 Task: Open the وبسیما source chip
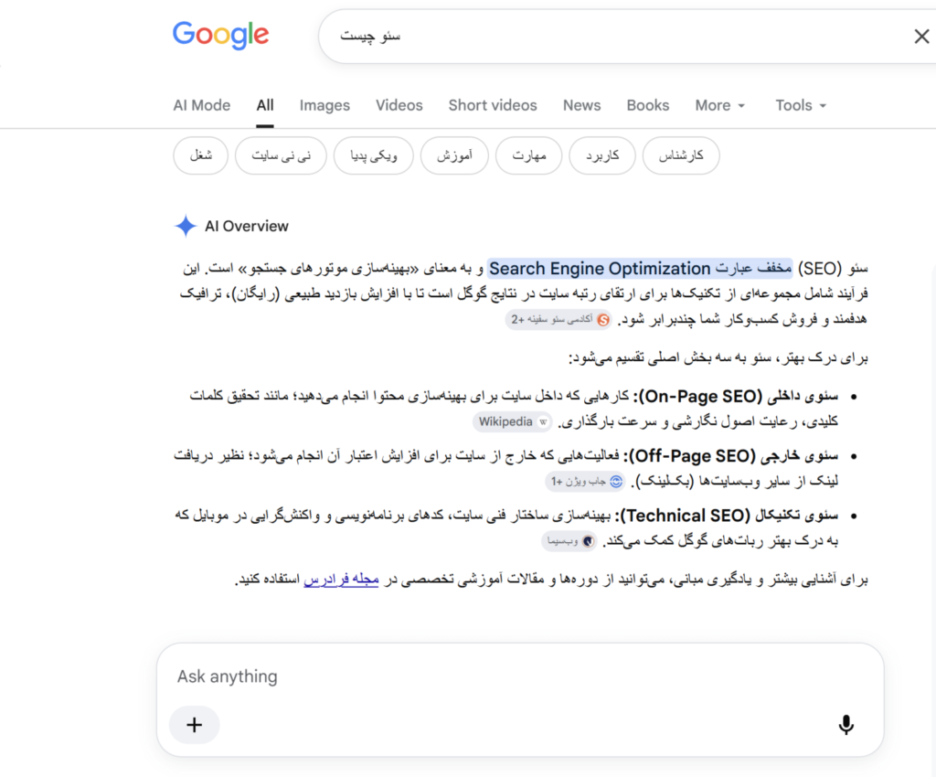tap(569, 541)
